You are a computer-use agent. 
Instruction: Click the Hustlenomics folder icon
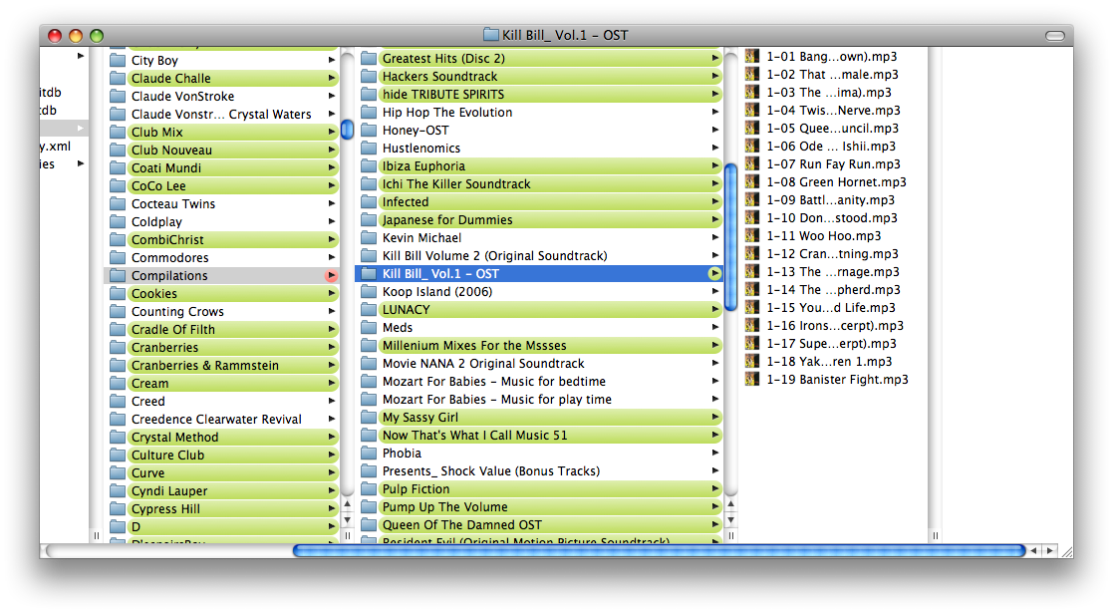pos(369,148)
